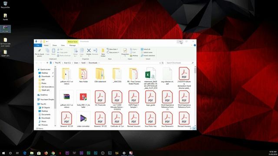The height and width of the screenshot is (156, 278).
Task: Select the New folder item
Action: click(x=83, y=75)
